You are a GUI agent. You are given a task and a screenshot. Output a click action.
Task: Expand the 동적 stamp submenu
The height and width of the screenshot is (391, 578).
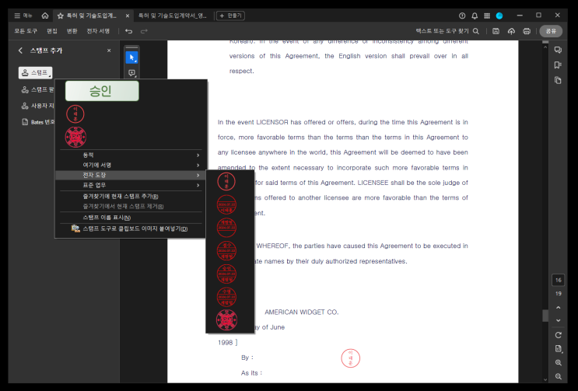pos(131,155)
